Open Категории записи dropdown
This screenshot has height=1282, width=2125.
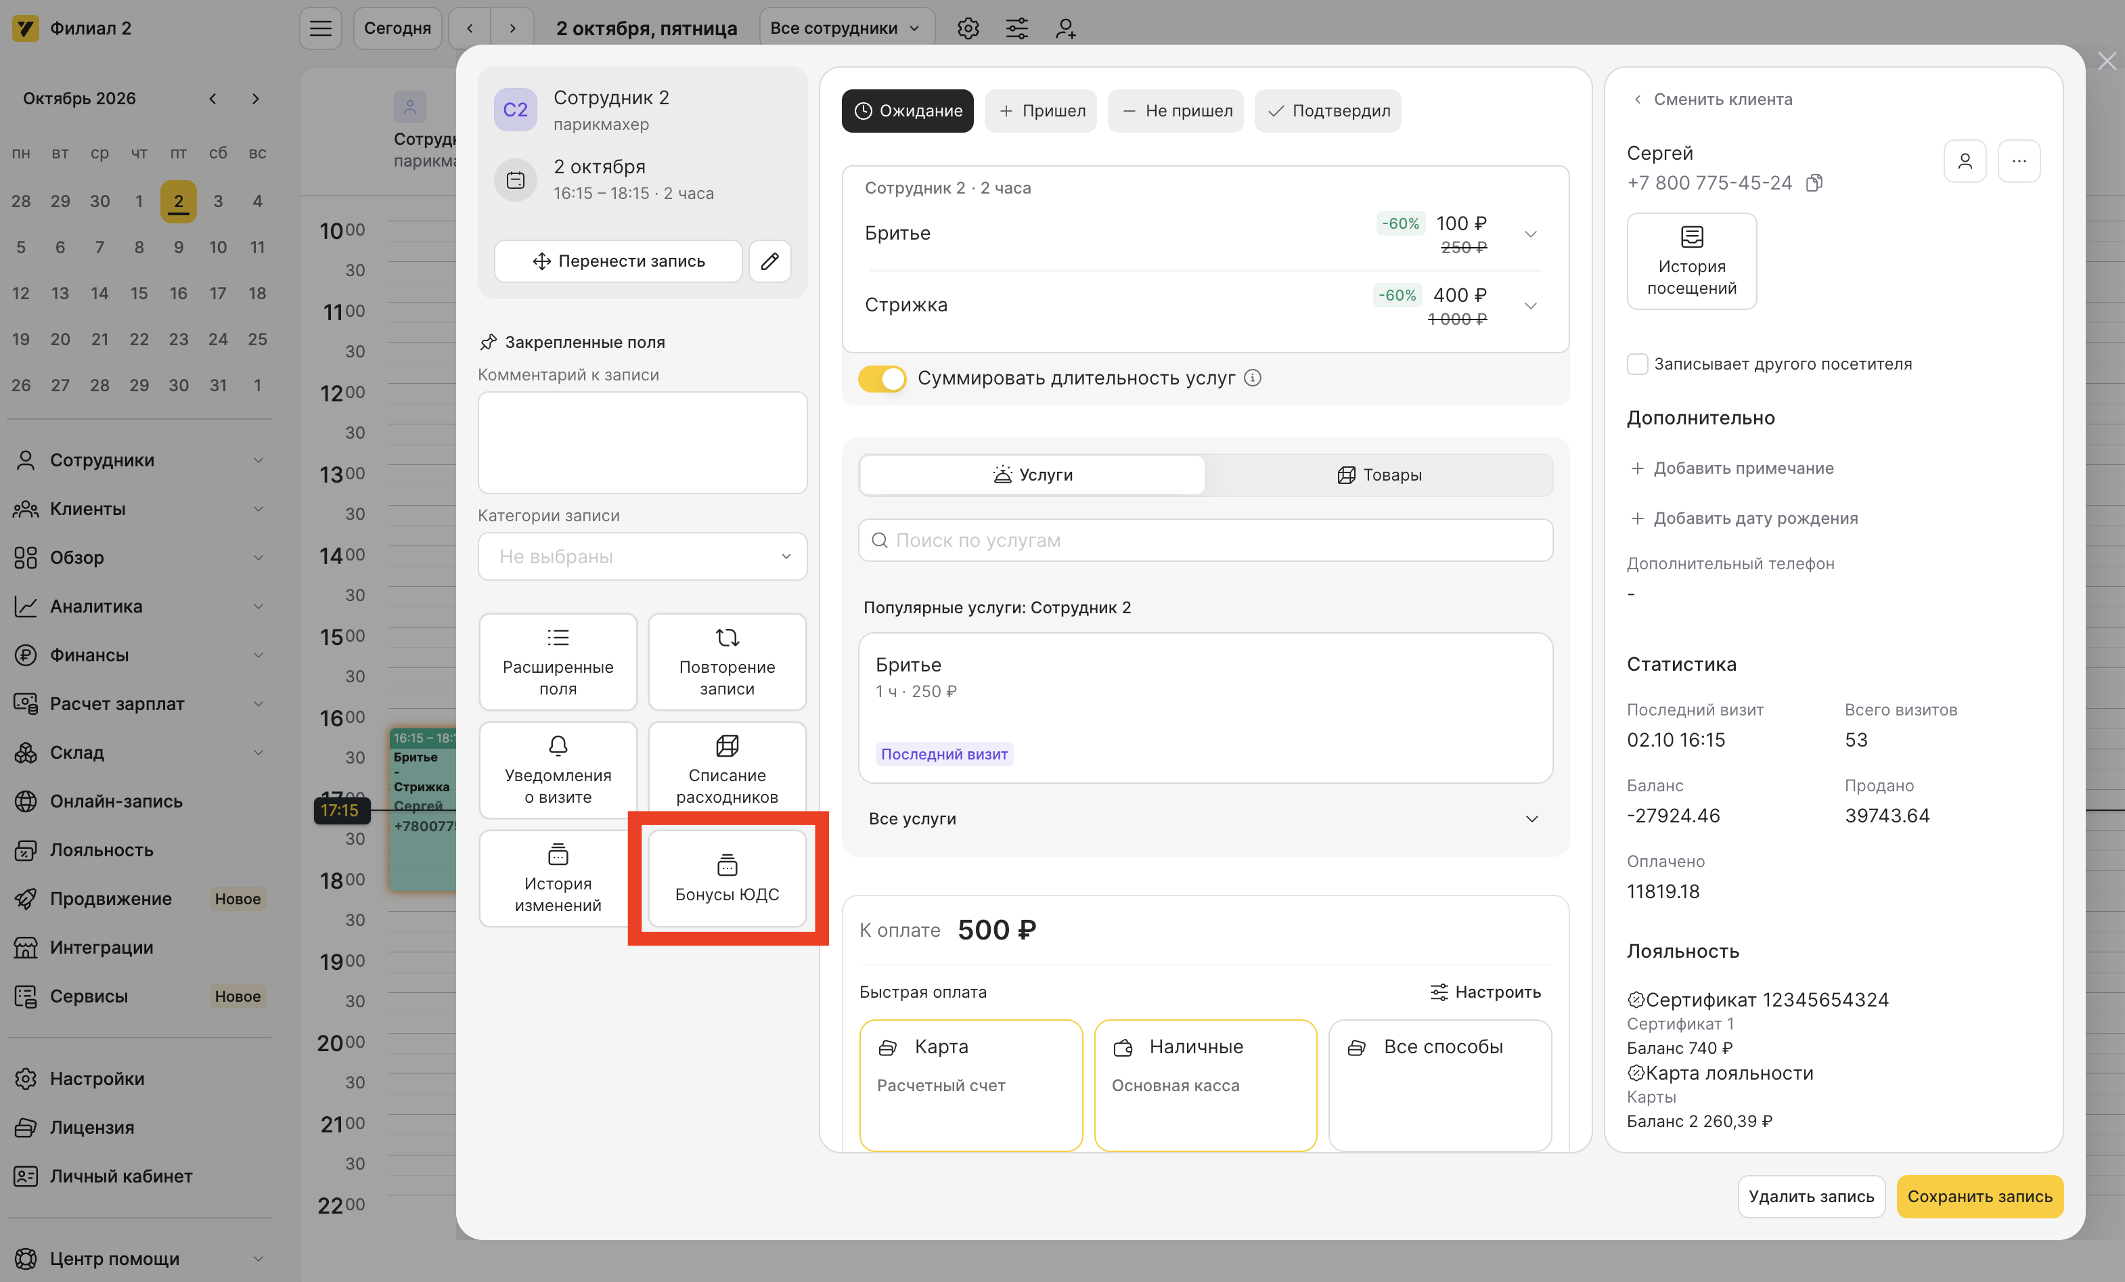(642, 556)
